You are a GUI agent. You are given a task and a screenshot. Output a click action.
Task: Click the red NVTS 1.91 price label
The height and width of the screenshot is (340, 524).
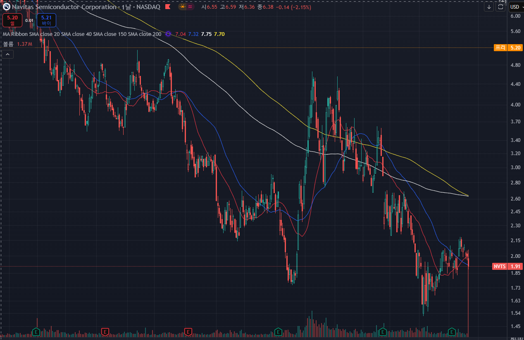(507, 267)
